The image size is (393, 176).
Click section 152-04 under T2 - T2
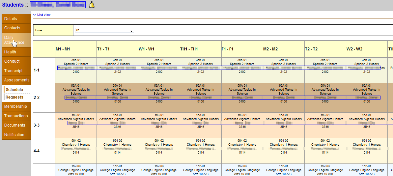tap(325, 166)
